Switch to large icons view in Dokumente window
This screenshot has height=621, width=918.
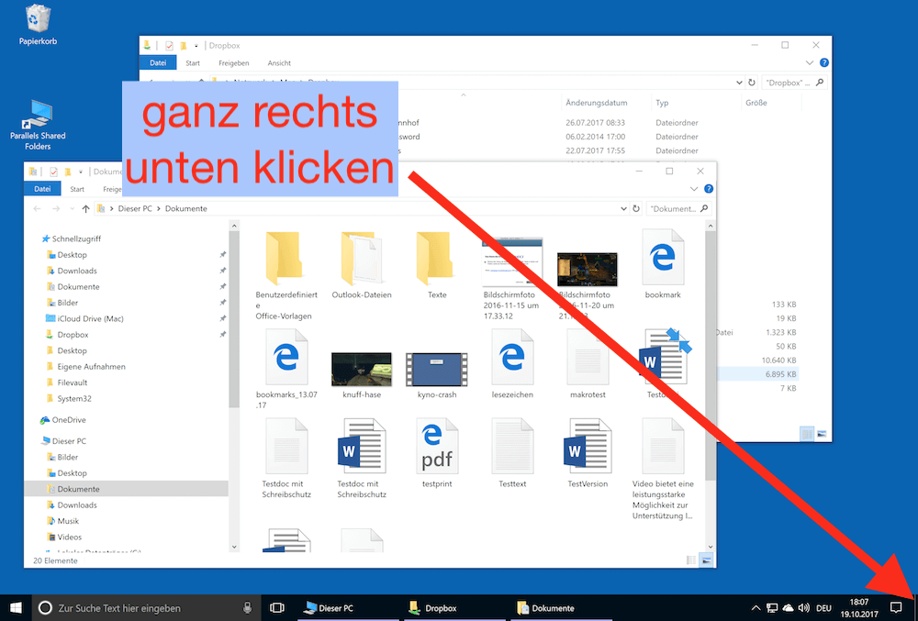706,560
